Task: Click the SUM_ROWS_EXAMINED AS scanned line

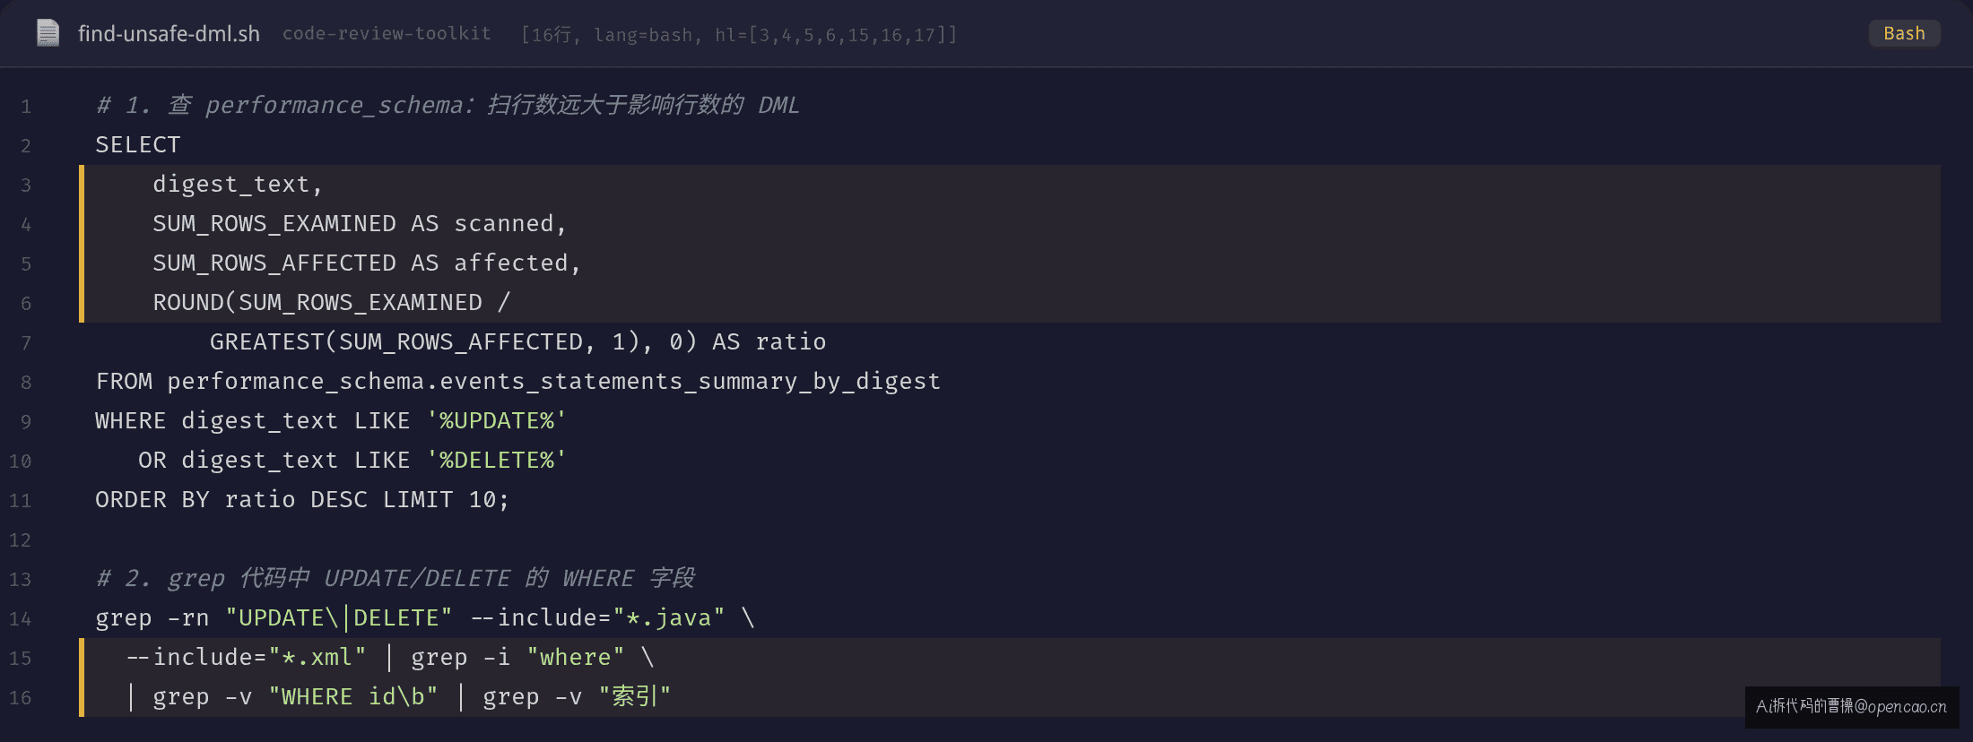Action: (x=360, y=224)
